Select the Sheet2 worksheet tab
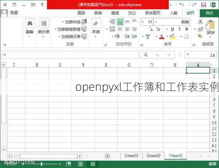The height and width of the screenshot is (168, 219). click(x=153, y=156)
